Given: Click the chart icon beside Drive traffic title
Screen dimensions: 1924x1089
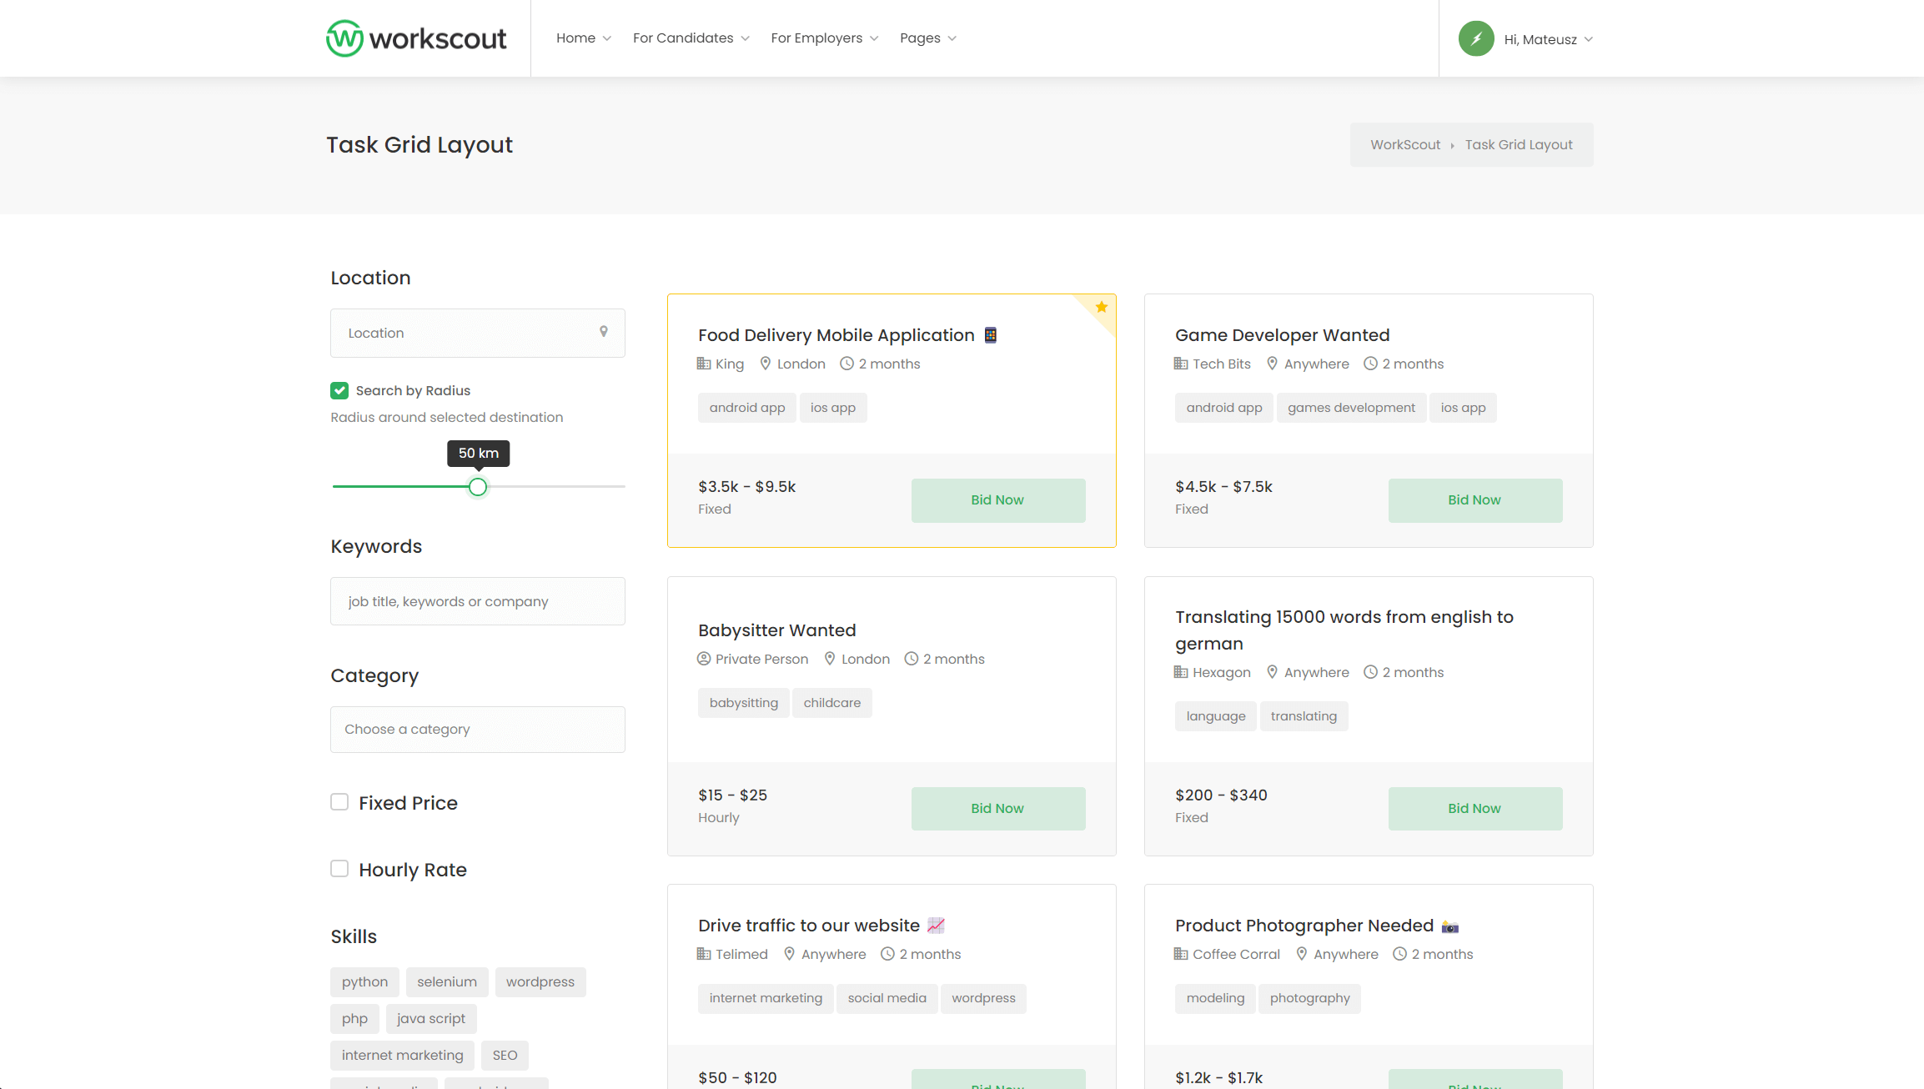Looking at the screenshot, I should (936, 926).
